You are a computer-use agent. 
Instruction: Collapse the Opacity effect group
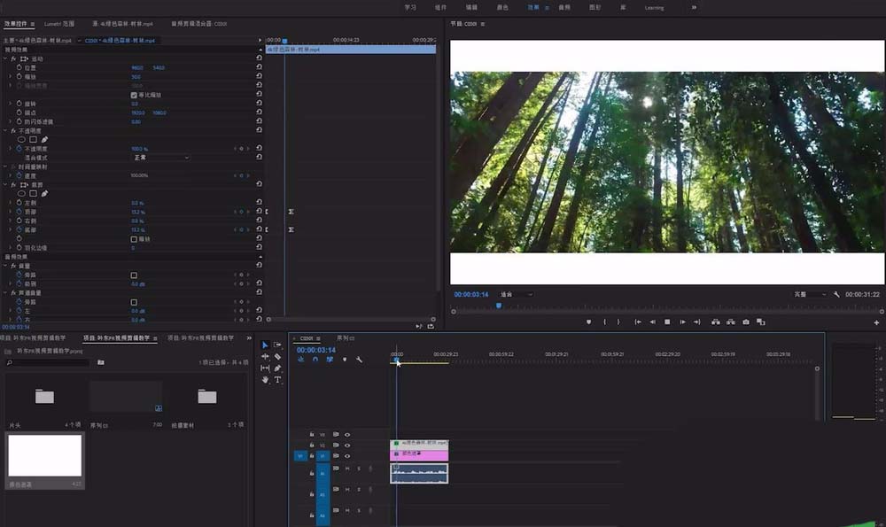click(5, 130)
